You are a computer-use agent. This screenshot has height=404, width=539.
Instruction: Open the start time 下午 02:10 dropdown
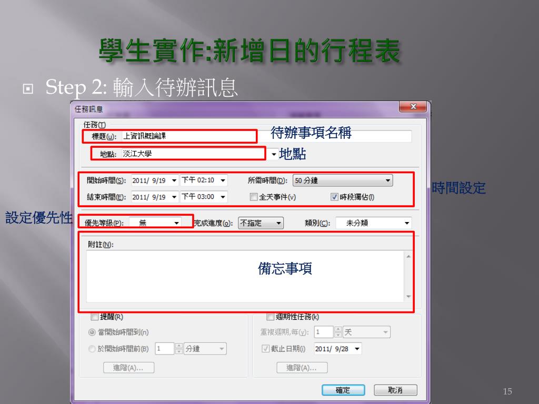[x=223, y=180]
